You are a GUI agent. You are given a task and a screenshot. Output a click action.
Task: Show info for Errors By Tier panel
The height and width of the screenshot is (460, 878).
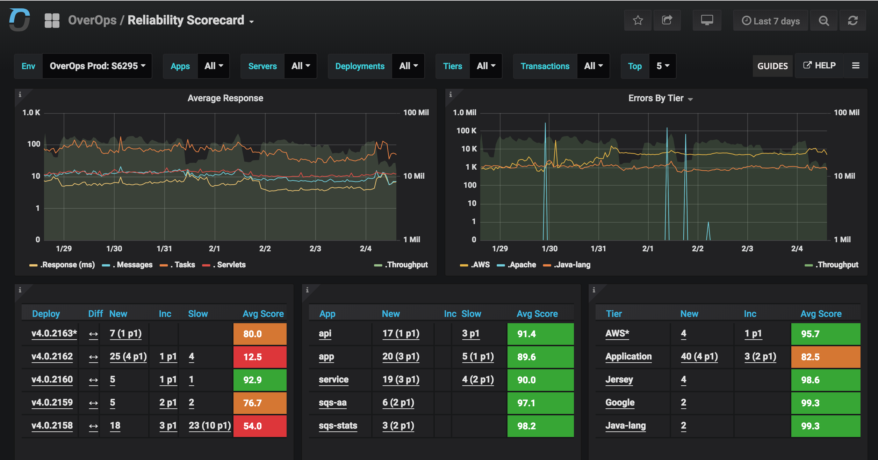coord(451,95)
